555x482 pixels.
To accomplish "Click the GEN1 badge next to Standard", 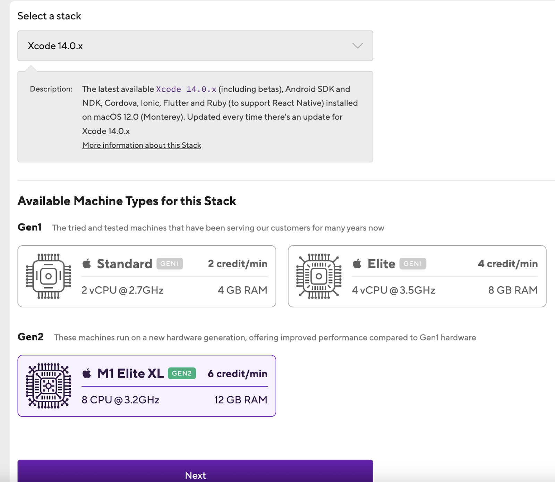I will [170, 264].
